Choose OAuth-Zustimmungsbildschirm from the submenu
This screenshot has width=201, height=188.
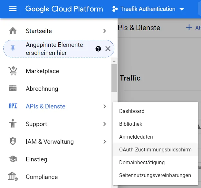(155, 150)
